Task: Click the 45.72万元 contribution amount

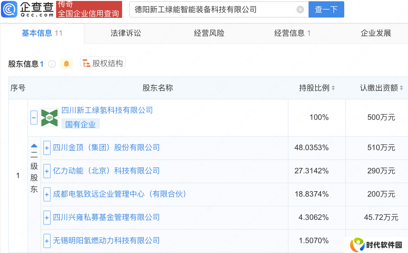Action: coord(381,217)
